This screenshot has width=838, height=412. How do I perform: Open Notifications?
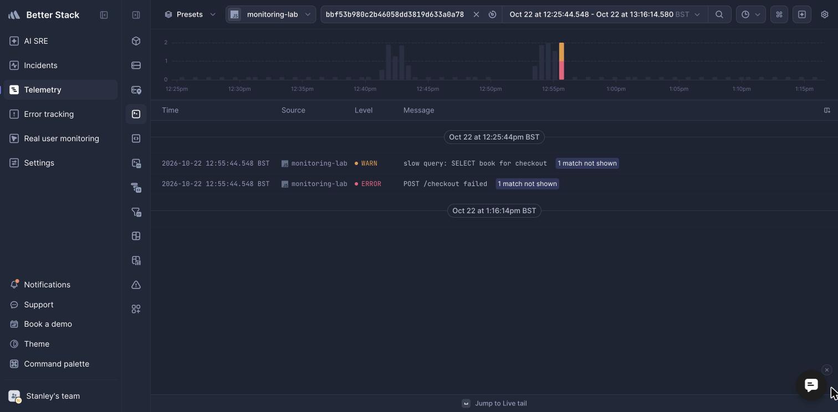[60, 285]
